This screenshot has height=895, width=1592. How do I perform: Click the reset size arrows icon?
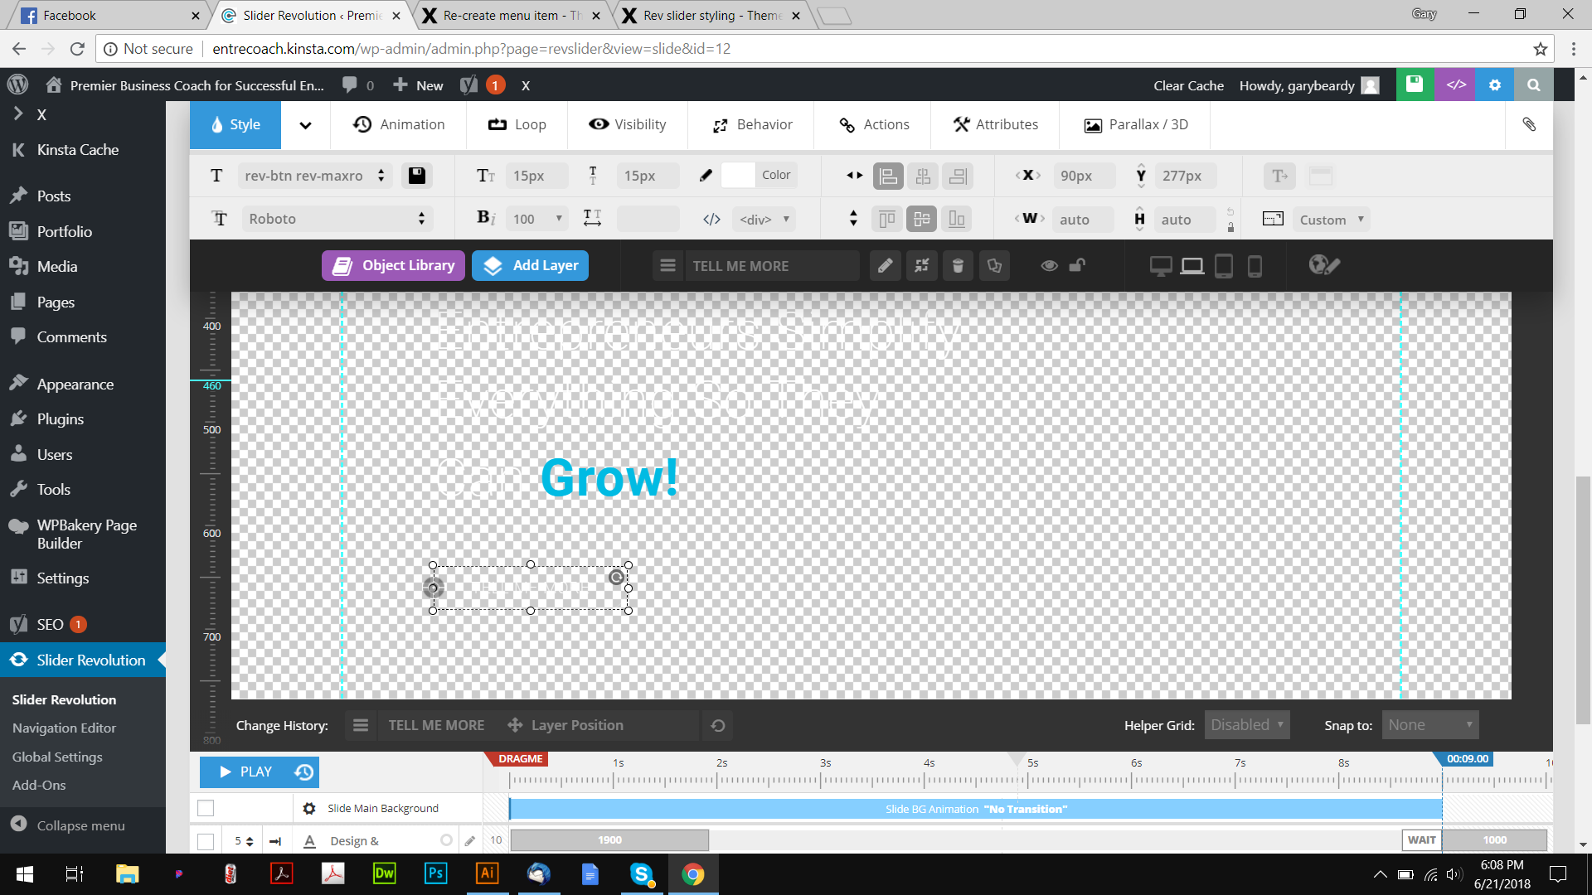point(922,266)
